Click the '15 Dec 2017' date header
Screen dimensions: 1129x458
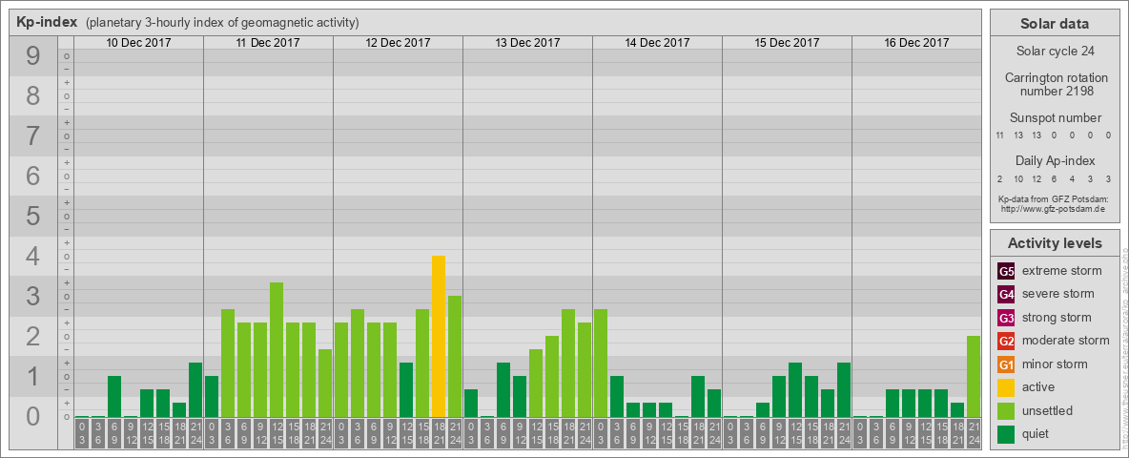(787, 43)
